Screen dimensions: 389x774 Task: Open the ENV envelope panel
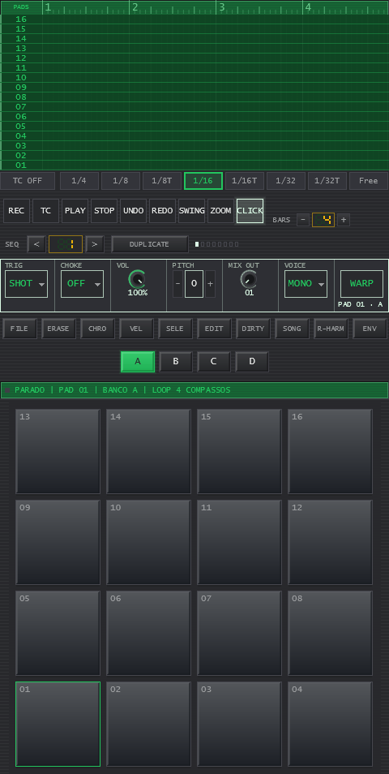(370, 329)
